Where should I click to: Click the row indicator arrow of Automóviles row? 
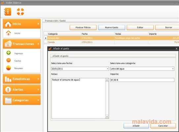point(46,38)
